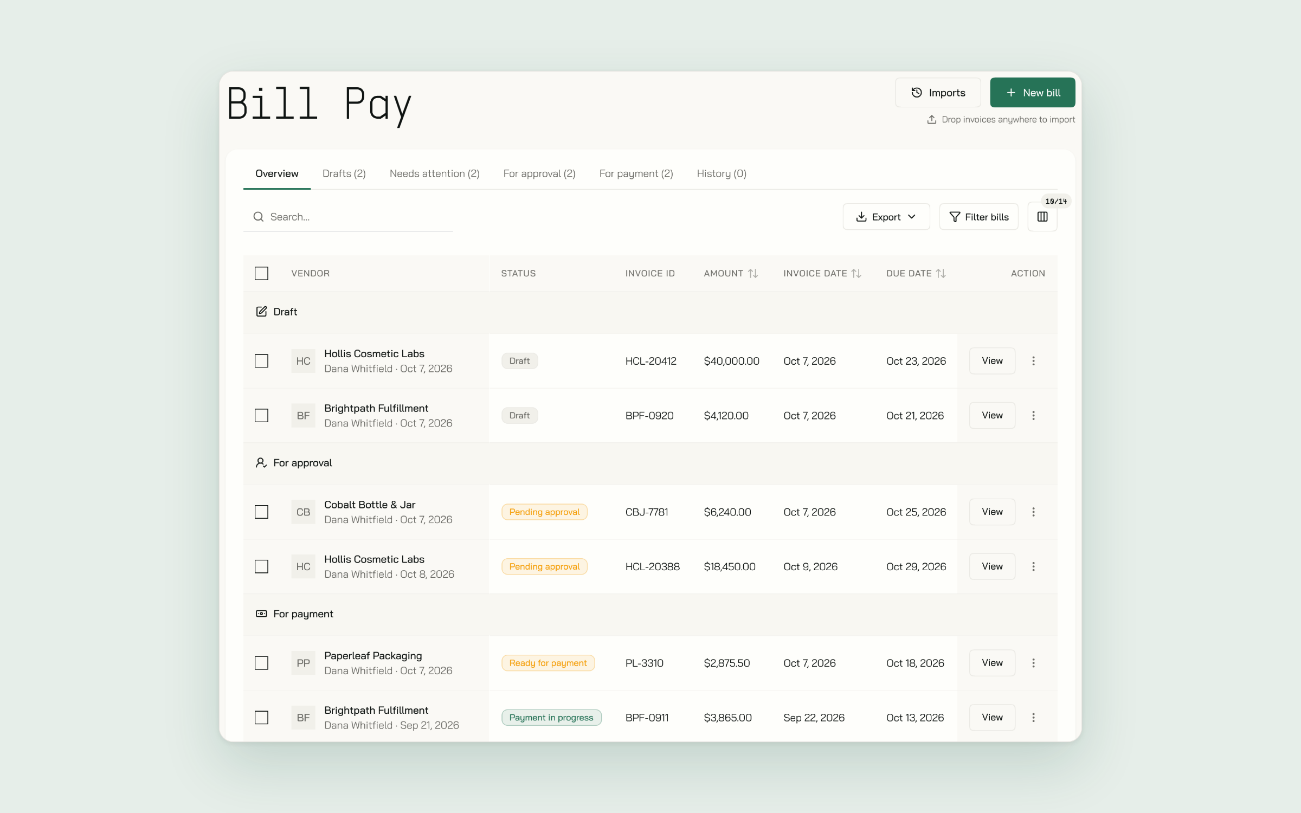Click the HC avatar for invoice HCL-20412
The image size is (1301, 813).
tap(303, 361)
